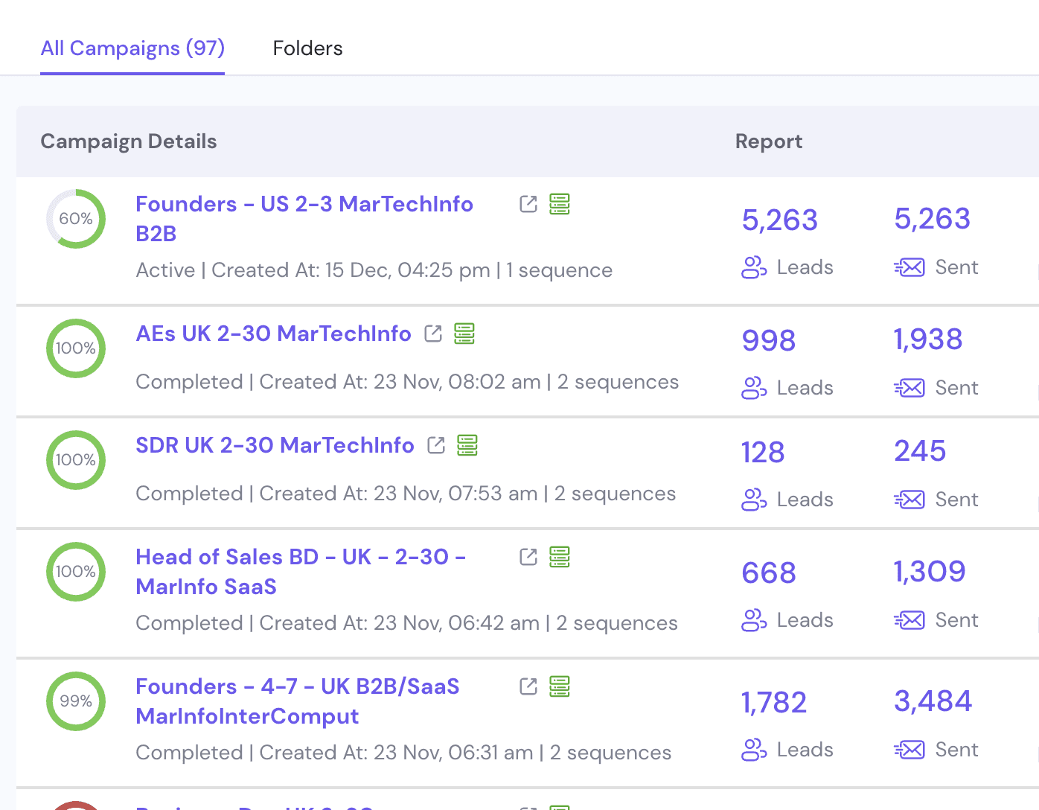Open Founders US campaign in new tab
Viewport: 1039px width, 810px height.
pos(528,203)
